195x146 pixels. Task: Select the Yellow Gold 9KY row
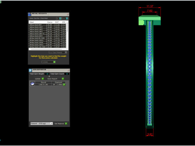(x=48, y=25)
